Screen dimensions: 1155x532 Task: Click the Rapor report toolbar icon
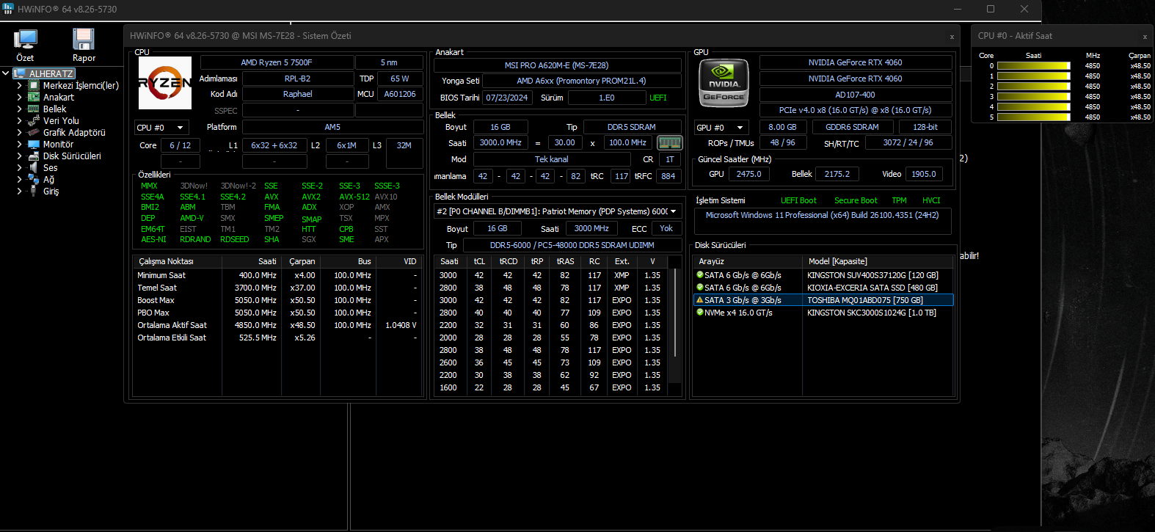(84, 40)
